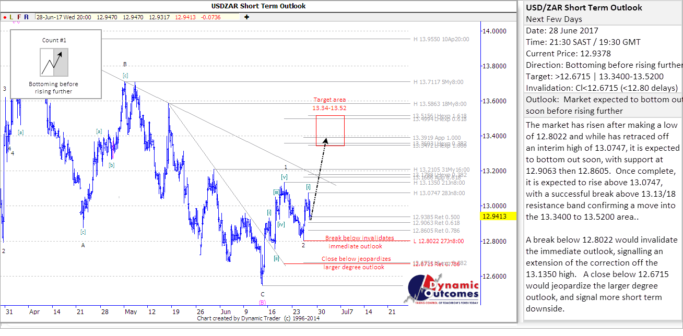Click the Outlook: Market expected to bottom line

pos(604,100)
